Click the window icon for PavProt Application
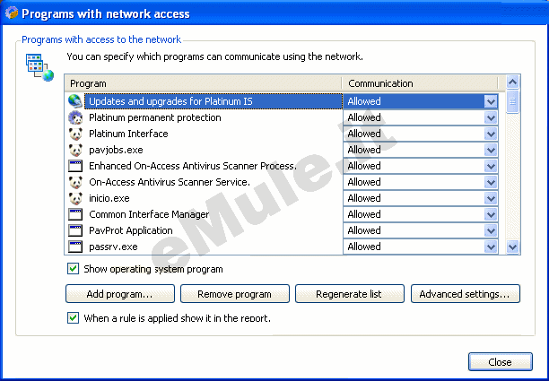 point(75,230)
